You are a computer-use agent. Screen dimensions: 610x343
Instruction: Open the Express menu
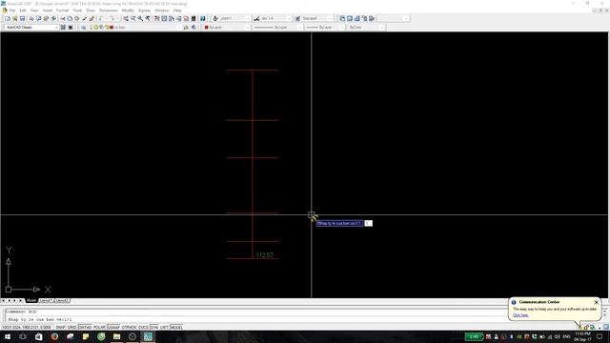(x=144, y=10)
